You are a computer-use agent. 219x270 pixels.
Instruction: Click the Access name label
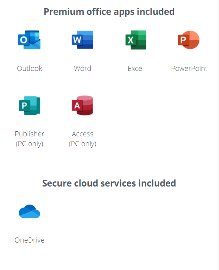(x=82, y=134)
